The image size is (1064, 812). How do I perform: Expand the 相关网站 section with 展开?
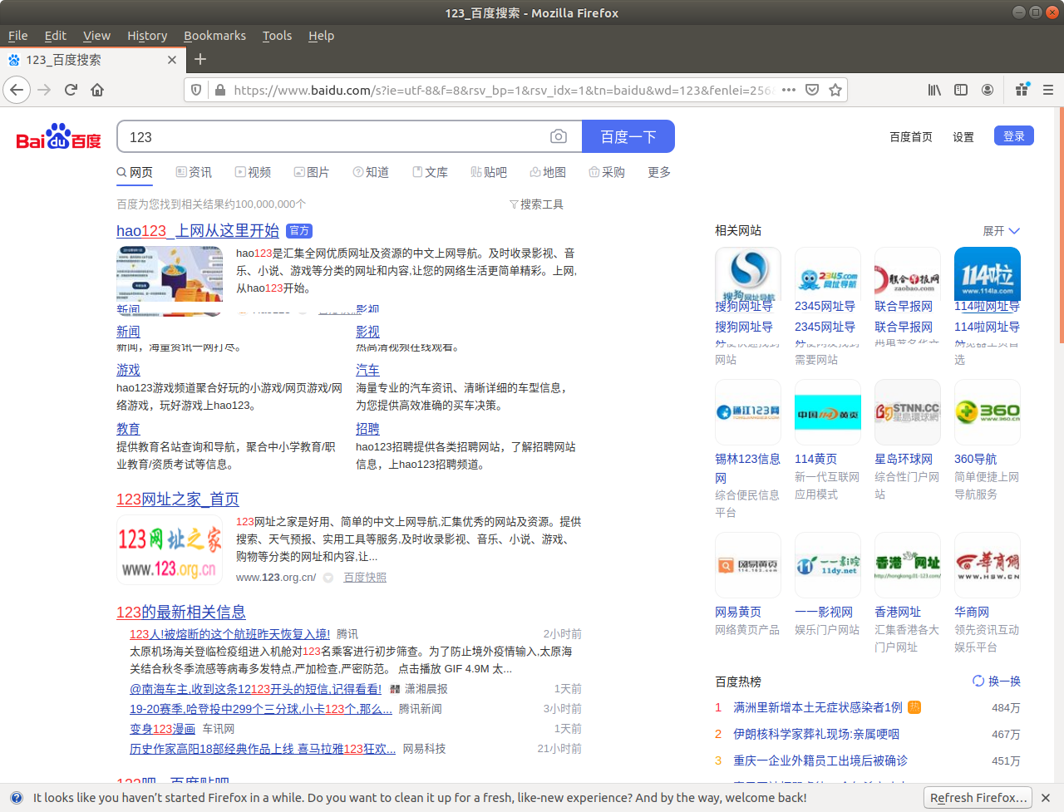click(x=1001, y=231)
